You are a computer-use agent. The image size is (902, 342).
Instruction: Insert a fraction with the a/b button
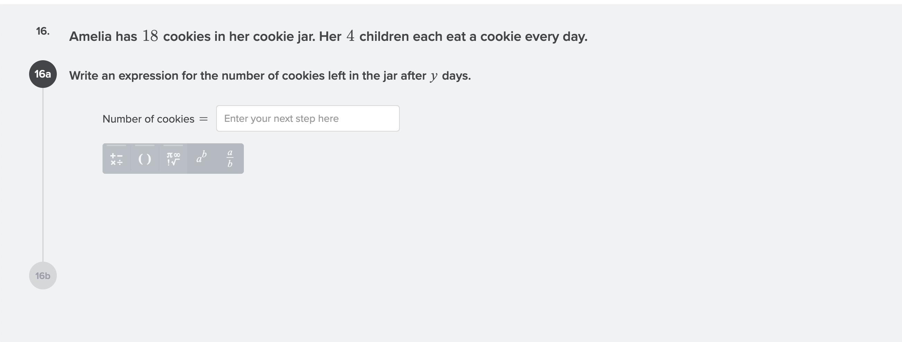click(230, 158)
